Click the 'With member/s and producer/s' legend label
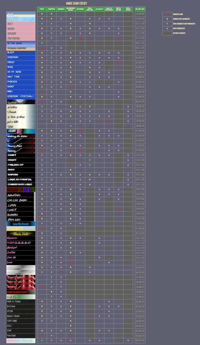 point(184,24)
